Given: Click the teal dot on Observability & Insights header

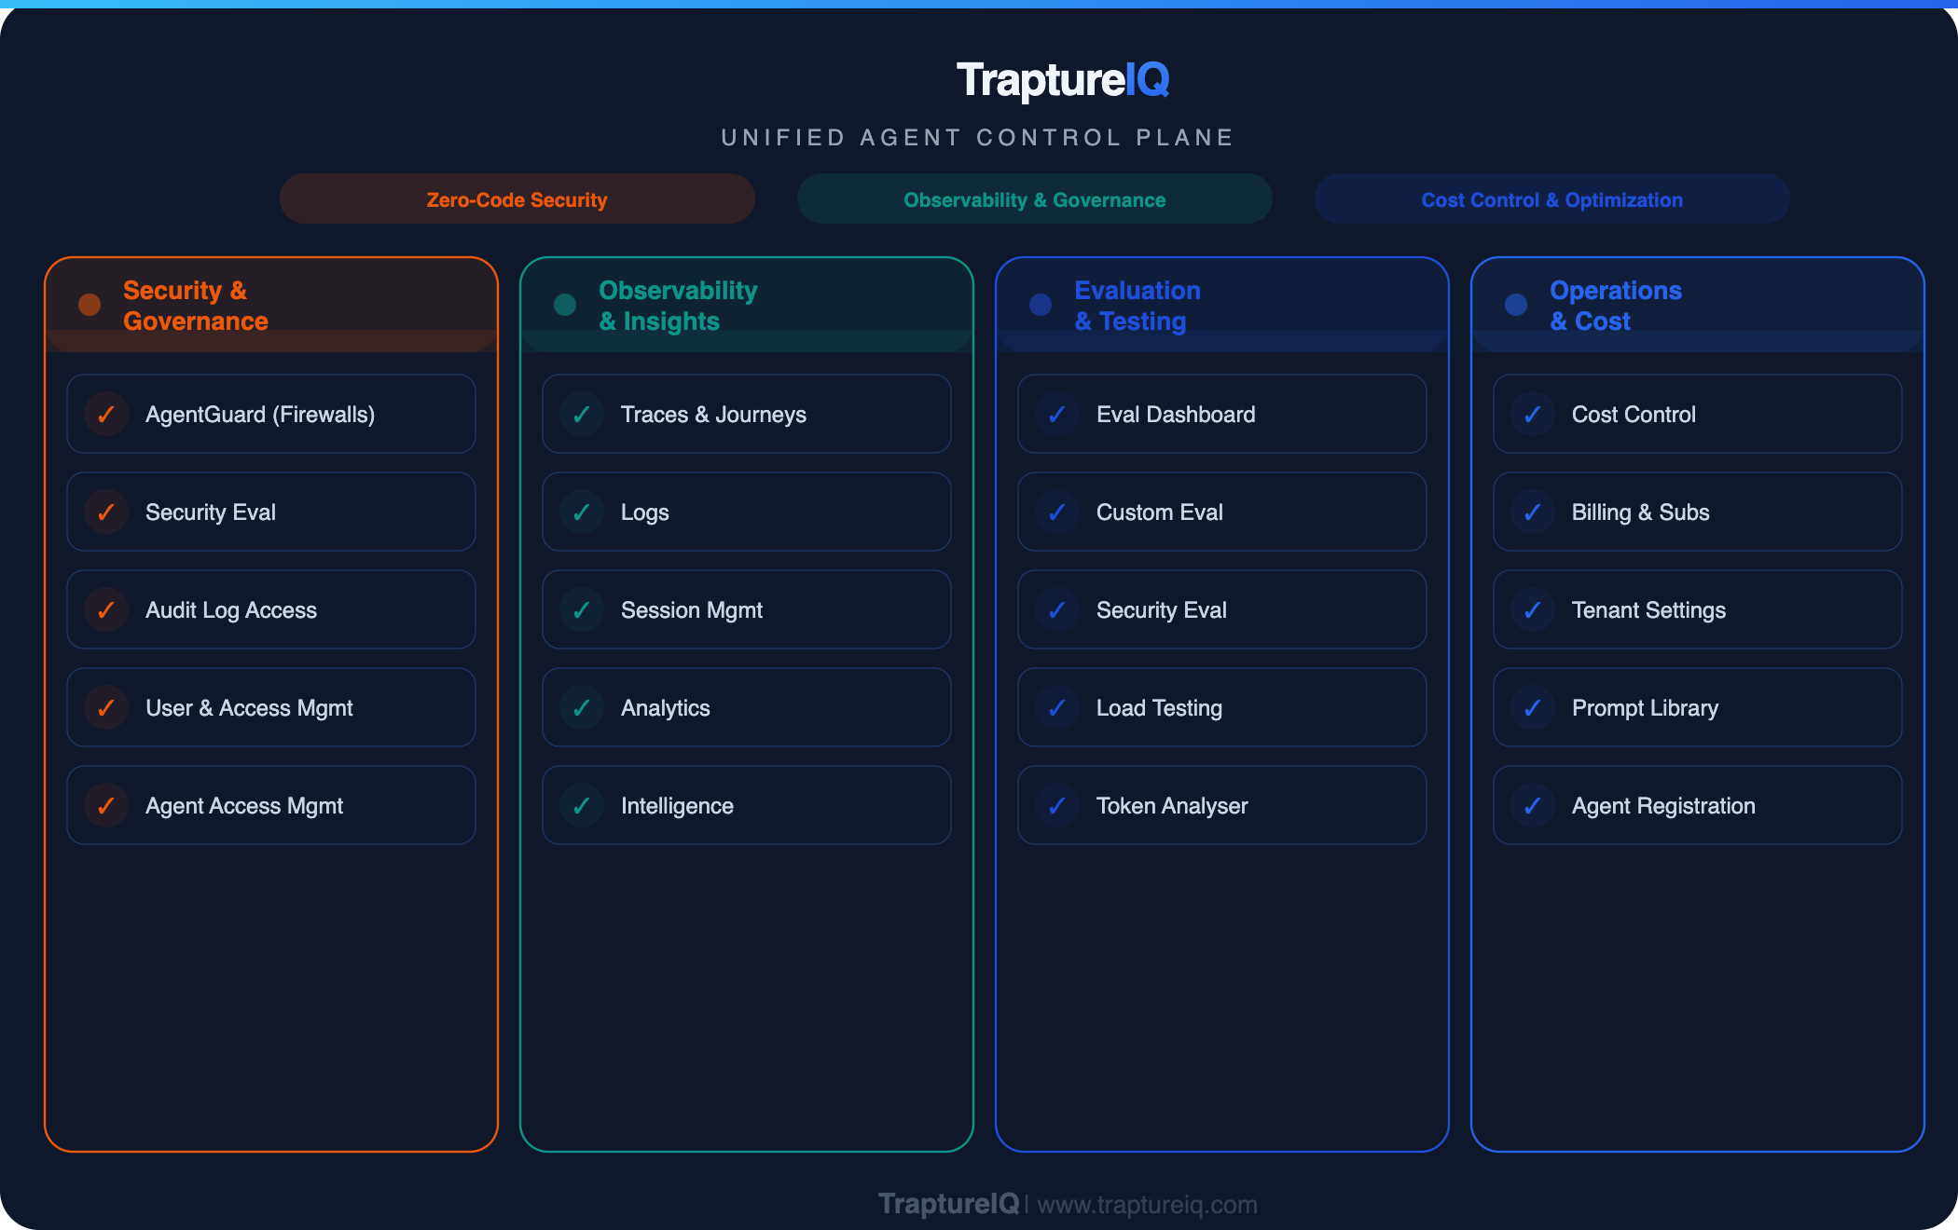Looking at the screenshot, I should click(565, 305).
